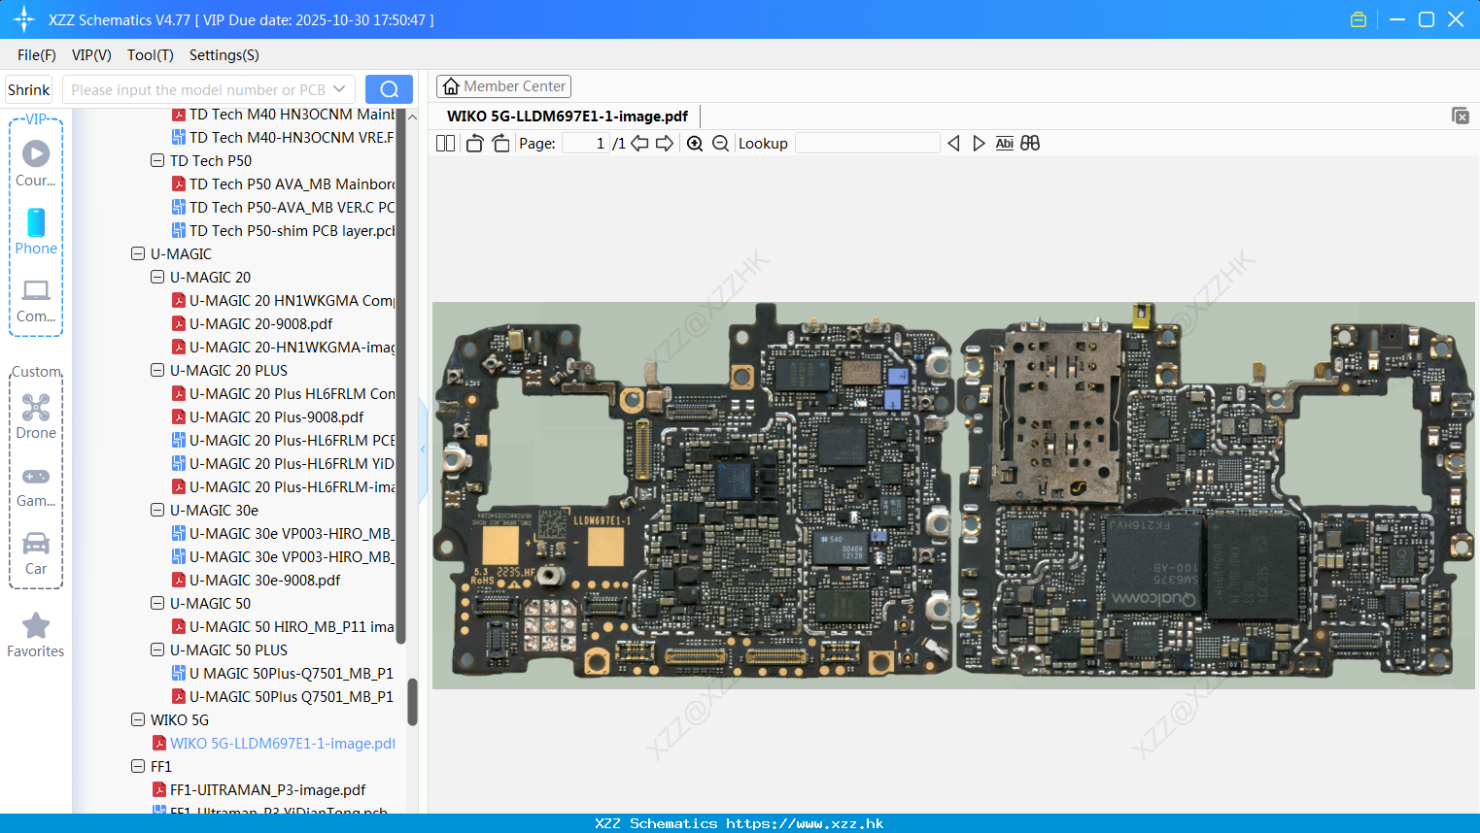Screen dimensions: 1480x833
Task: Click the Lookup text field
Action: [867, 144]
